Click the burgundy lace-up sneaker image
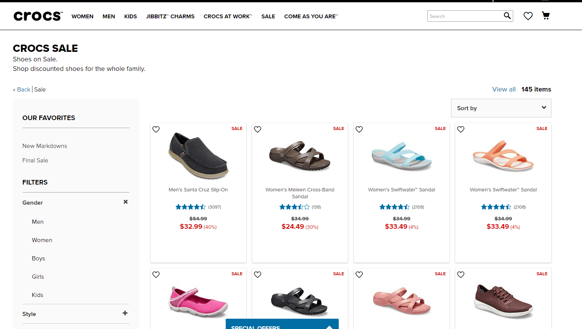Image resolution: width=582 pixels, height=329 pixels. (x=503, y=301)
